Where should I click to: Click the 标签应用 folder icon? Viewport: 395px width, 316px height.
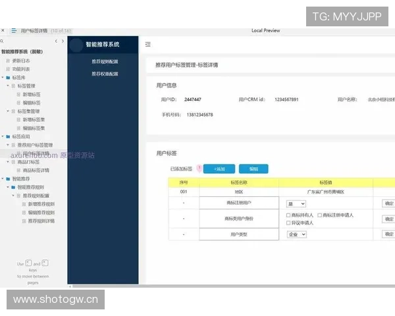click(8, 136)
